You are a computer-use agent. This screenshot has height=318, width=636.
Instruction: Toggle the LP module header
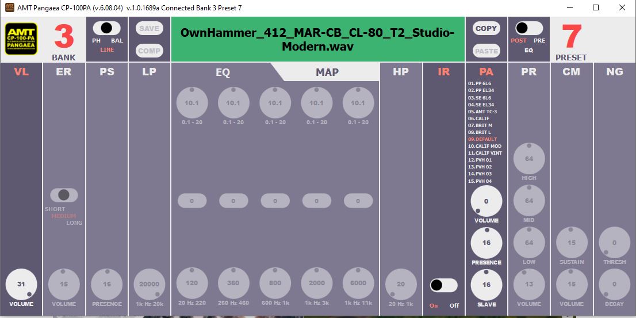(x=150, y=72)
